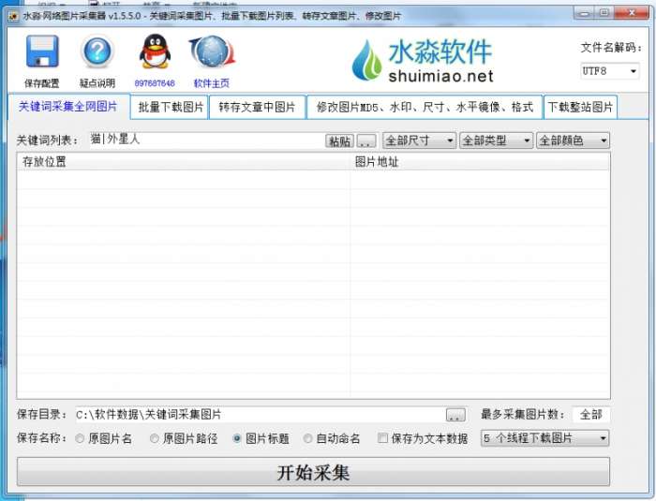This screenshot has height=501, width=656.
Task: Click the save directory browse button
Action: click(455, 415)
